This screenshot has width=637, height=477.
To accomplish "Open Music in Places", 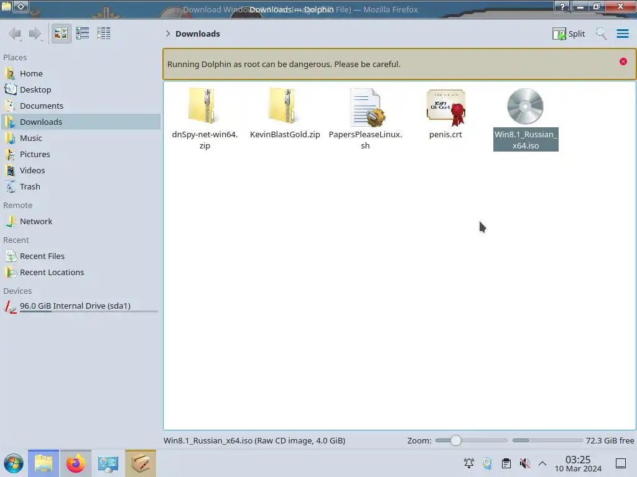I will coord(81,139).
